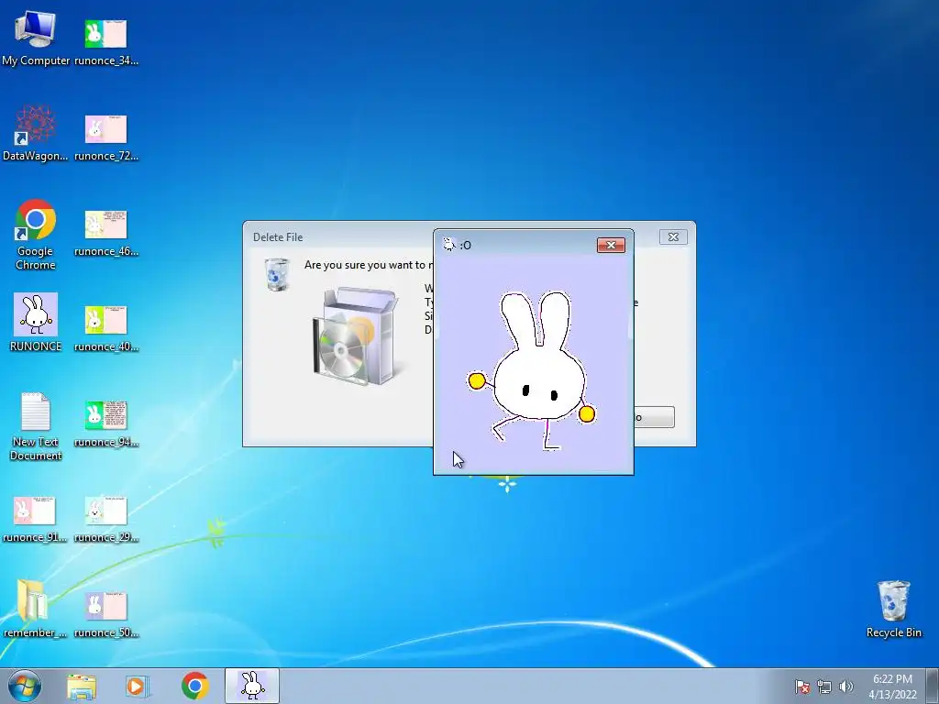Open the New Text Document file
939x704 pixels.
[36, 426]
